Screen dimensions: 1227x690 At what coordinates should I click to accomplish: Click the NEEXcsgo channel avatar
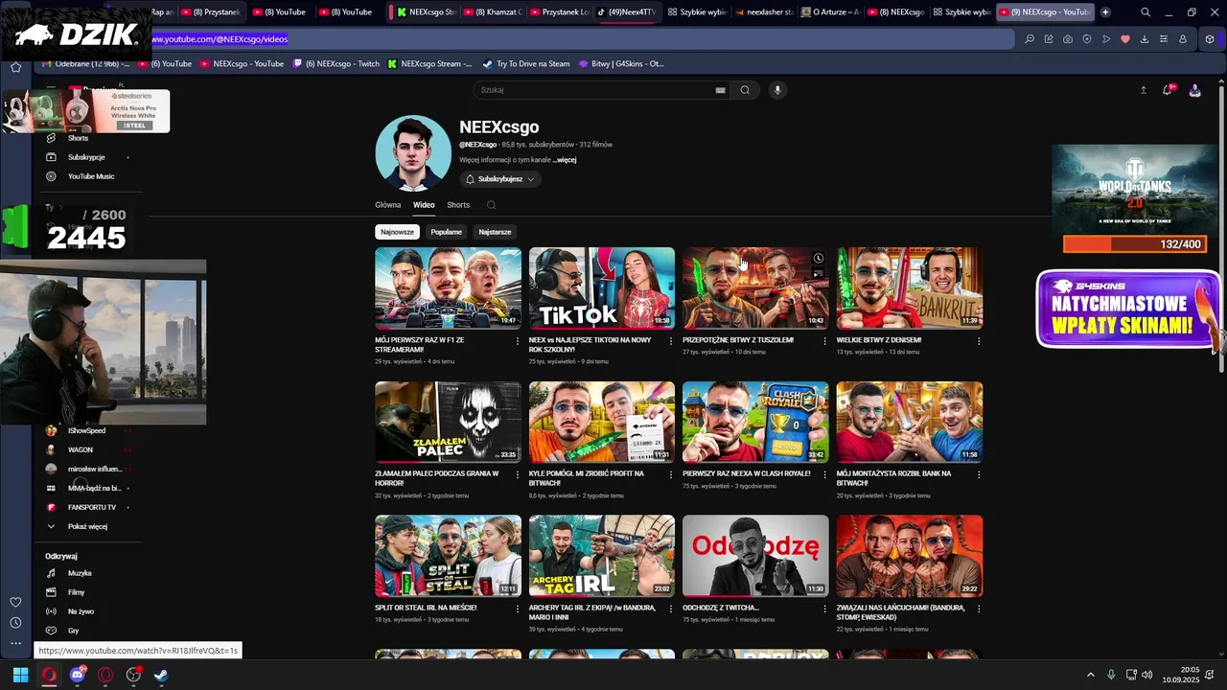coord(413,153)
